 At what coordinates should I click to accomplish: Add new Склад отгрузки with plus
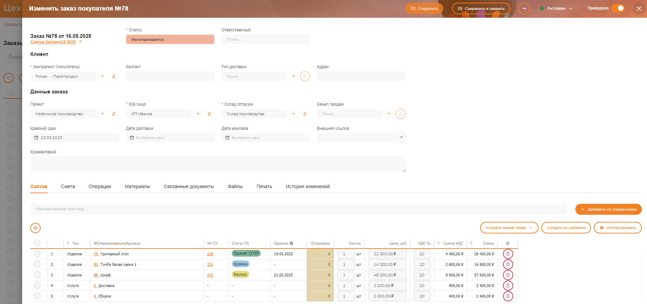click(293, 114)
